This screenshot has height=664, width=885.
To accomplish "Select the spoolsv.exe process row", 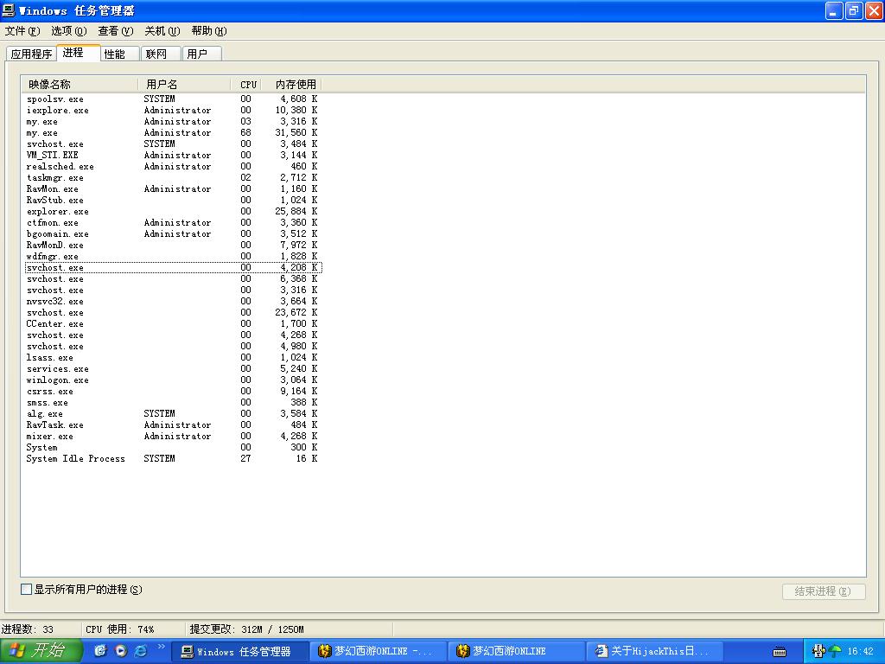I will (173, 99).
